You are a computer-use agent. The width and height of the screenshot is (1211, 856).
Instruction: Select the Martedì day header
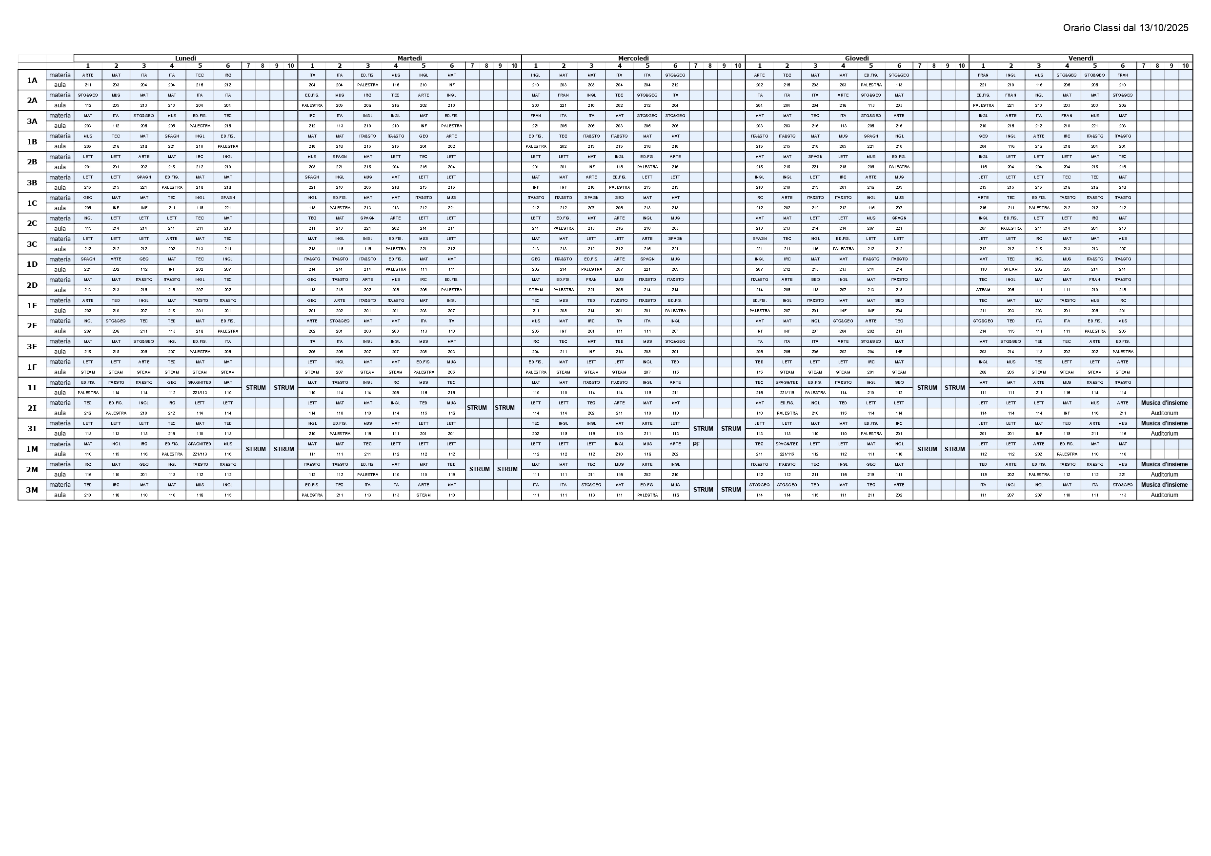coord(409,59)
